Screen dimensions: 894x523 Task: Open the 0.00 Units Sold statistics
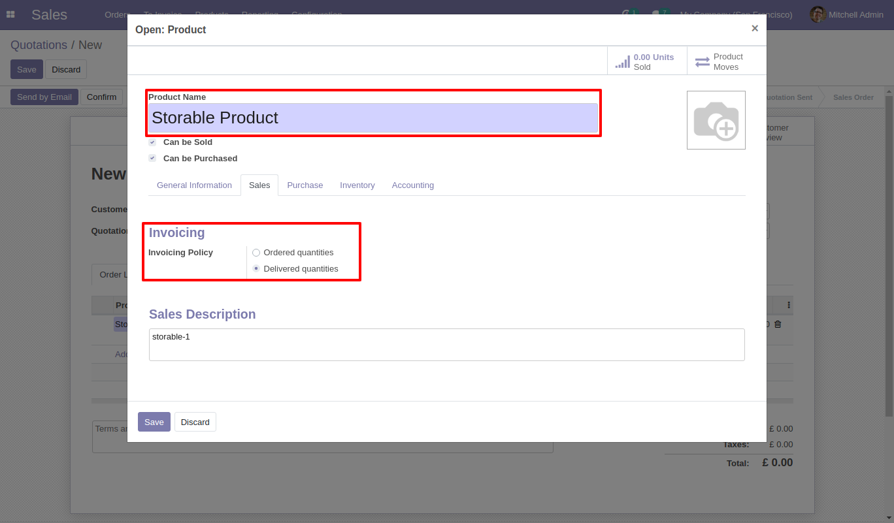point(647,62)
